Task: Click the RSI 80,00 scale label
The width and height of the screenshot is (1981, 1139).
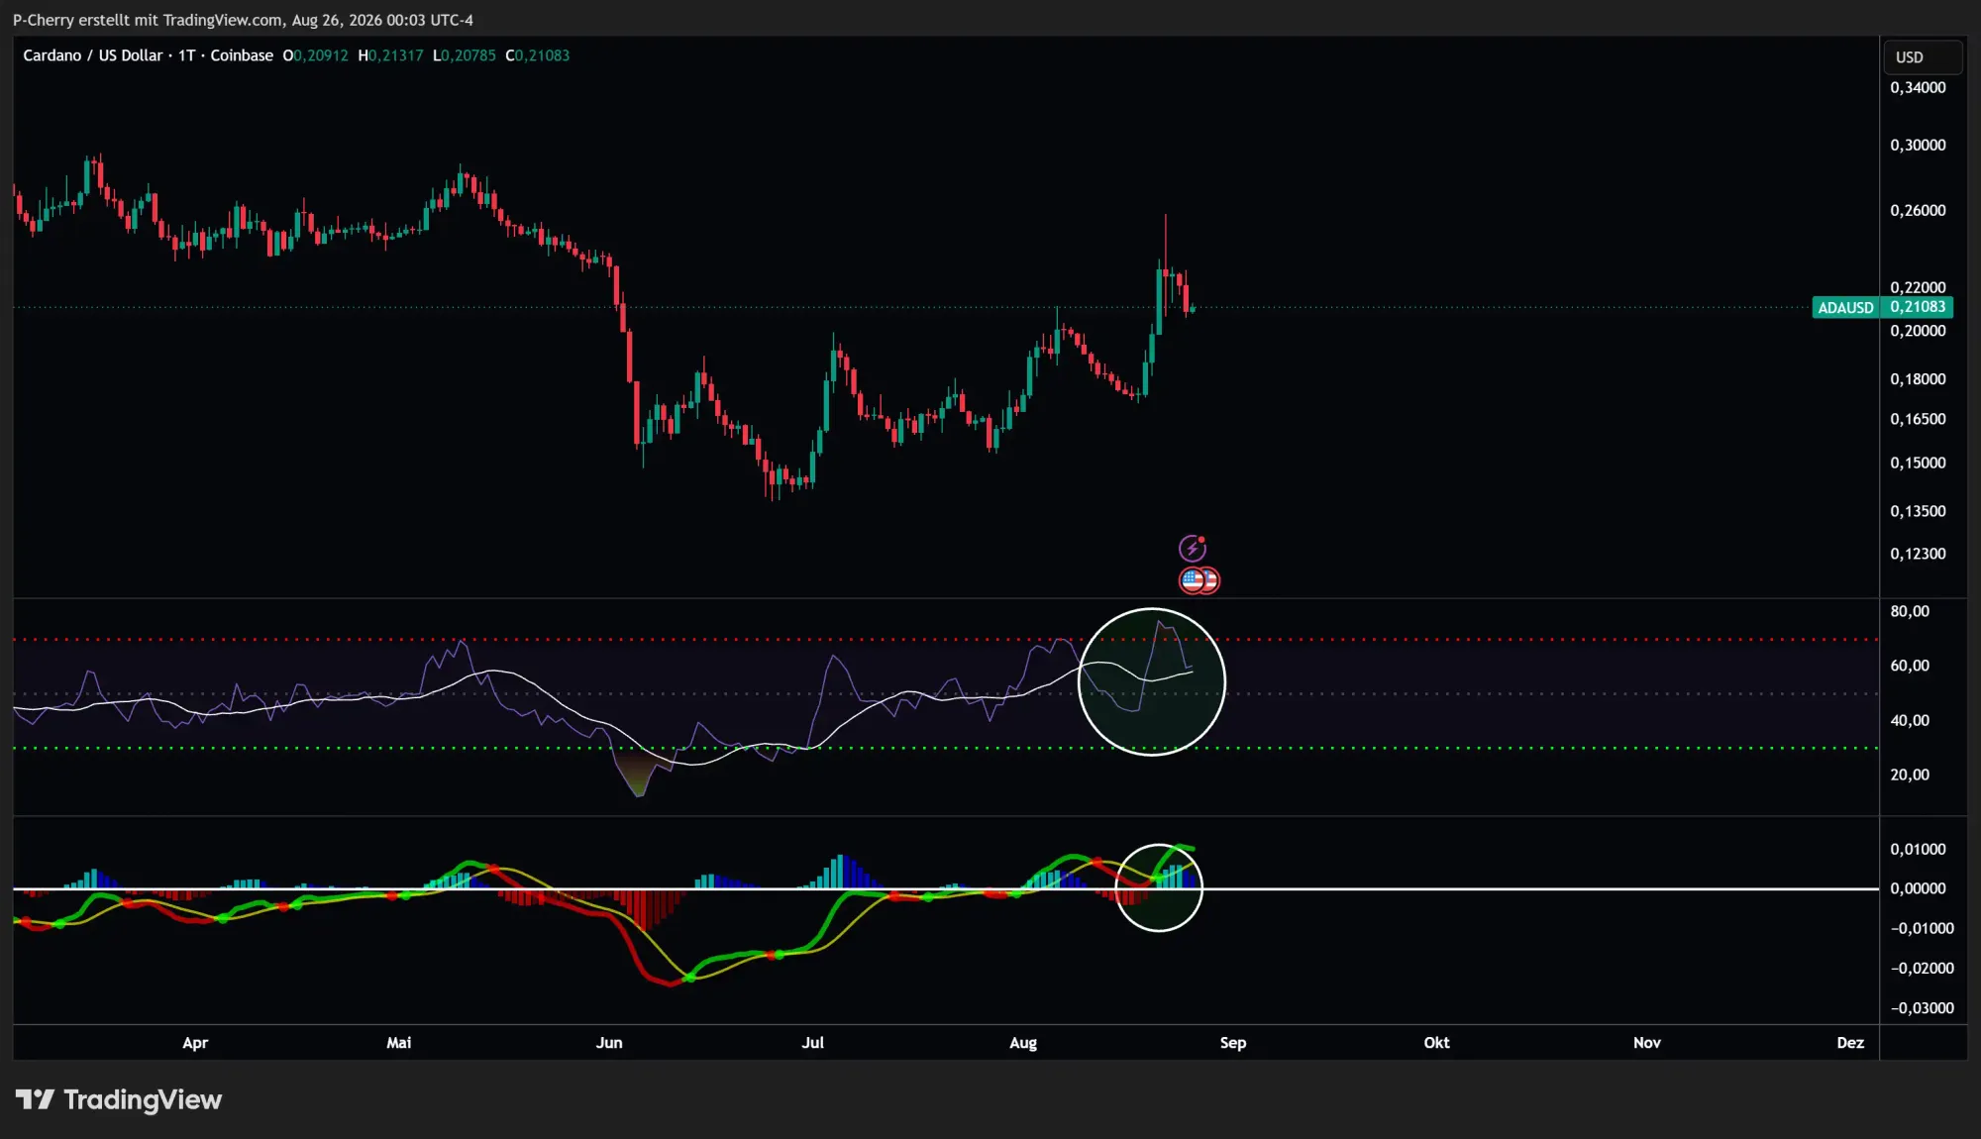Action: [1910, 612]
